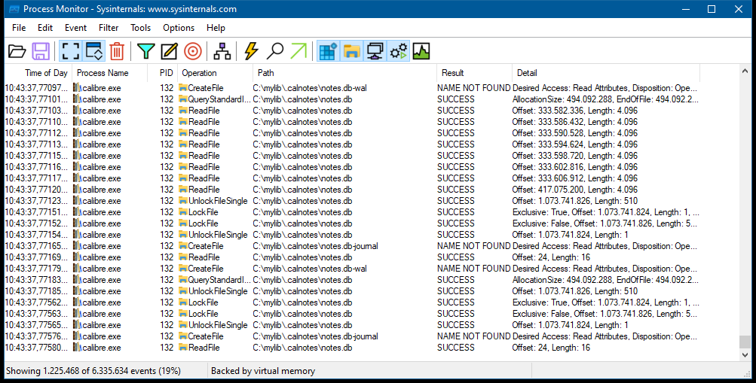Click the Path column header
This screenshot has width=756, height=383.
click(344, 73)
